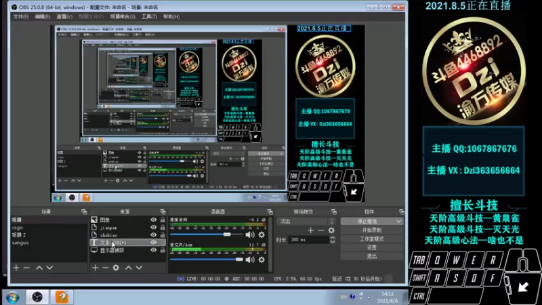542x305 pixels.
Task: Hide the 图像 source with eye icon
Action: (154, 220)
